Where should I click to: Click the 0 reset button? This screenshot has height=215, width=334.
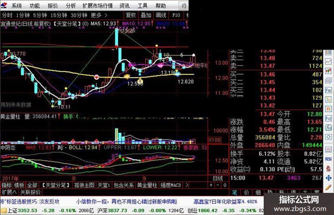coord(225,185)
